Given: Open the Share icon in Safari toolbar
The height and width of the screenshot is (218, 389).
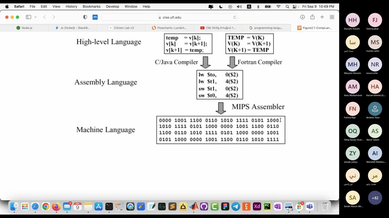Looking at the screenshot, I should pyautogui.click(x=312, y=17).
